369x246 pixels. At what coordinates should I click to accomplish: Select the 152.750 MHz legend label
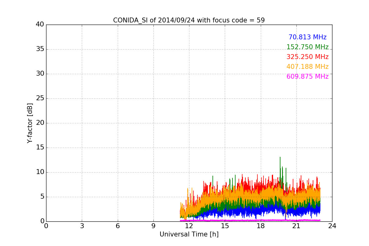(x=307, y=47)
